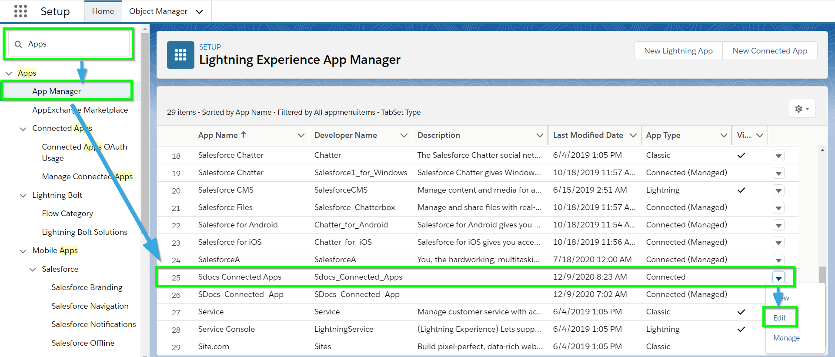
Task: Click New Connected App button
Action: click(770, 51)
